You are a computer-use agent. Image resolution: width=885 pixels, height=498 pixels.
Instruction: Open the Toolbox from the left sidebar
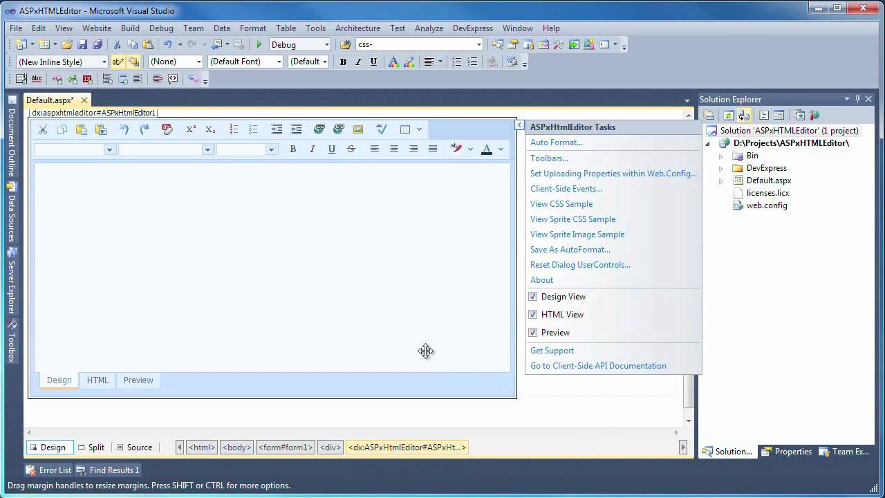coord(11,342)
